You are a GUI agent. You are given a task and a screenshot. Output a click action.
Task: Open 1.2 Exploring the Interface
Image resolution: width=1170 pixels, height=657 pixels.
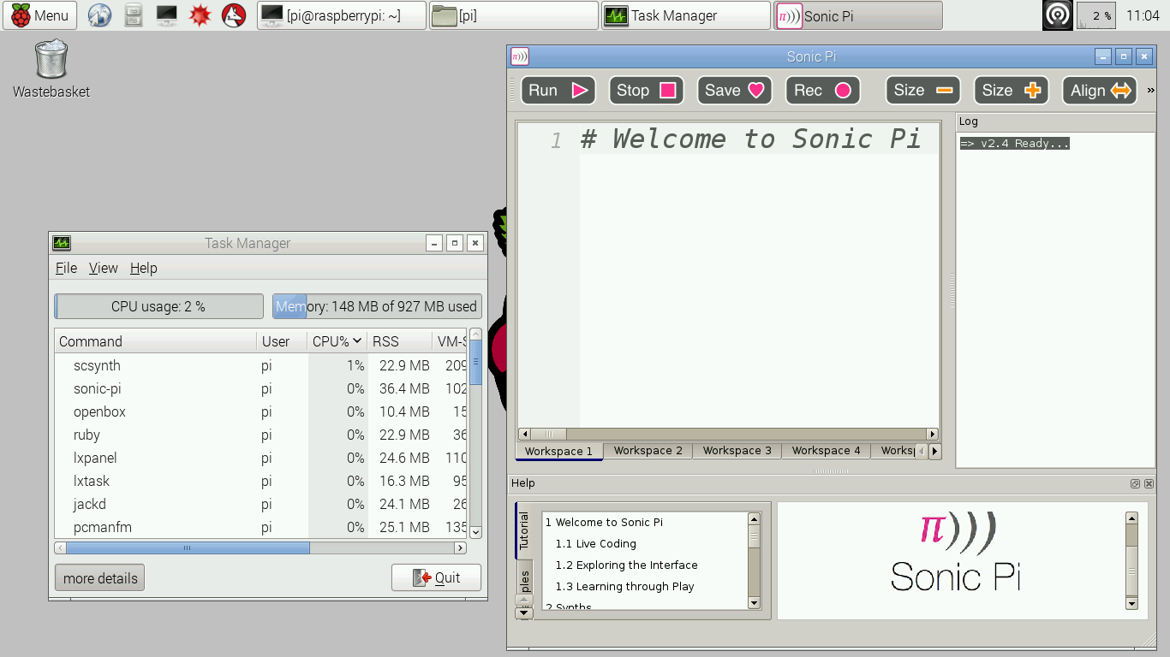point(626,565)
